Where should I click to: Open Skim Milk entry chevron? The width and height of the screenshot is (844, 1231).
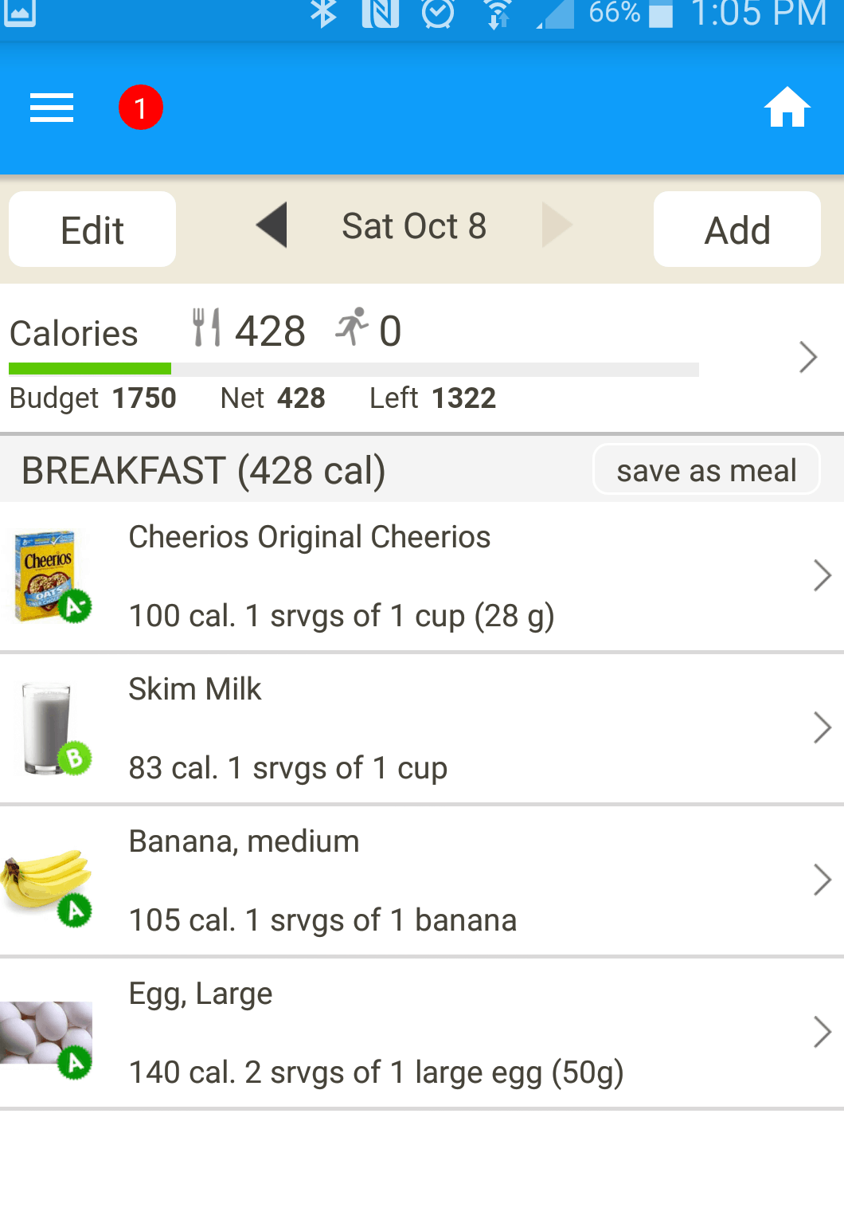823,727
